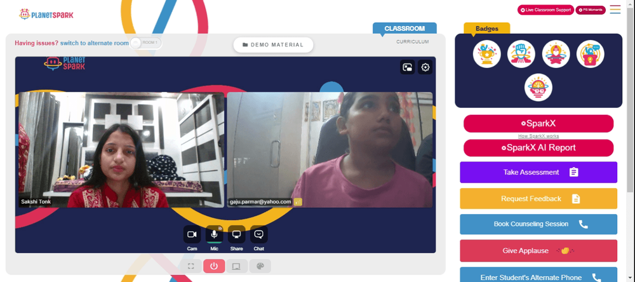Open the hamburger menu icon

click(x=615, y=10)
